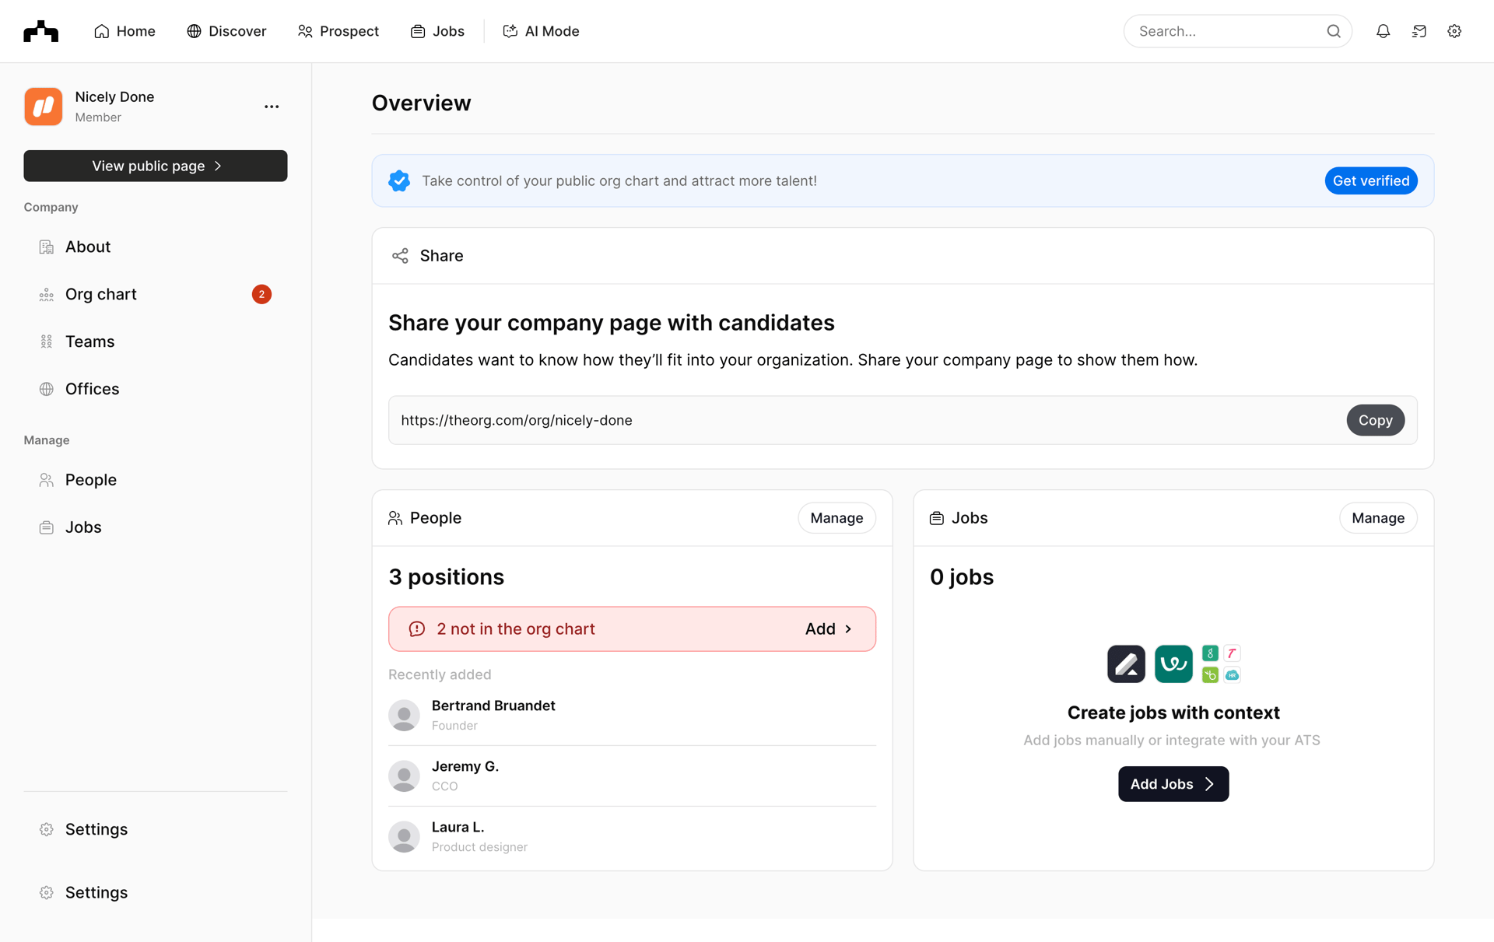Open settings with the gear icon top right
Image resolution: width=1494 pixels, height=942 pixels.
point(1454,31)
